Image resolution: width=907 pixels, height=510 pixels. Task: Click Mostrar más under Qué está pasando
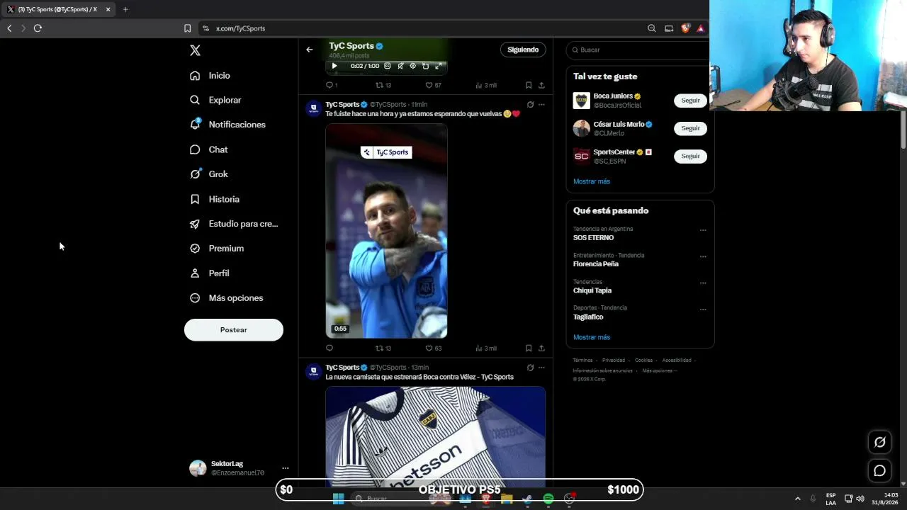pos(592,337)
